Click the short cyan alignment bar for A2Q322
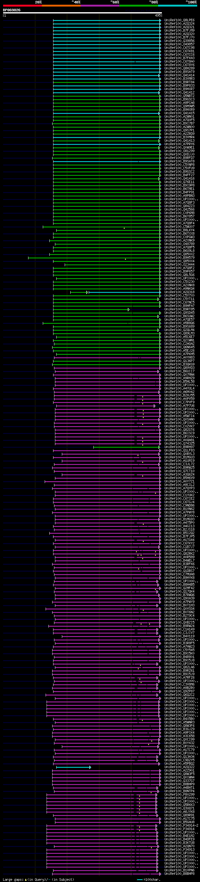 pos(73,767)
